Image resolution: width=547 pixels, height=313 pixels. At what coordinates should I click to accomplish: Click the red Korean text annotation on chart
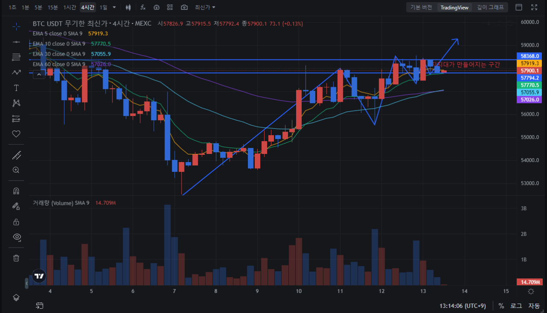point(466,65)
